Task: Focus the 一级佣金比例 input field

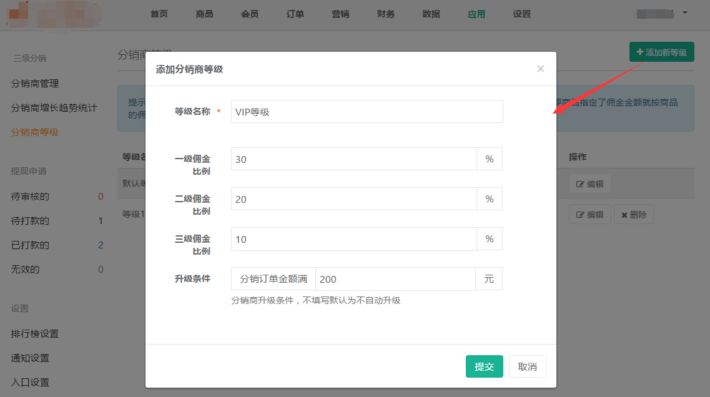Action: pyautogui.click(x=353, y=159)
